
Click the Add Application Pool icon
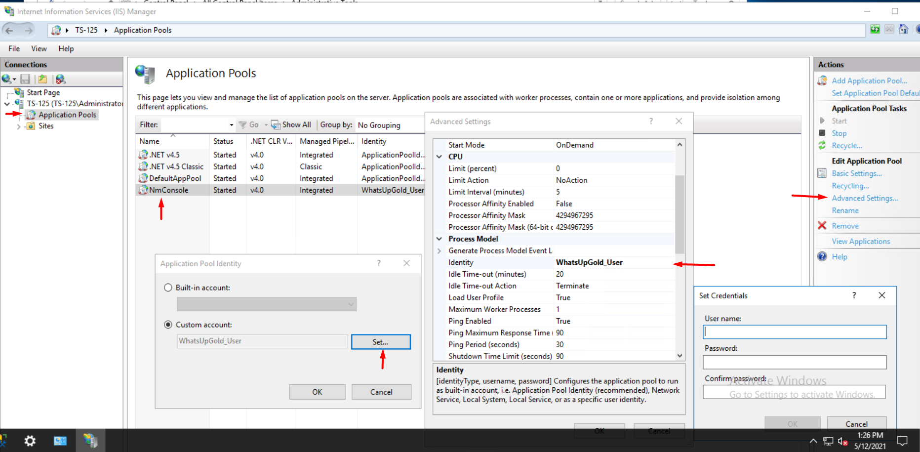click(x=822, y=81)
